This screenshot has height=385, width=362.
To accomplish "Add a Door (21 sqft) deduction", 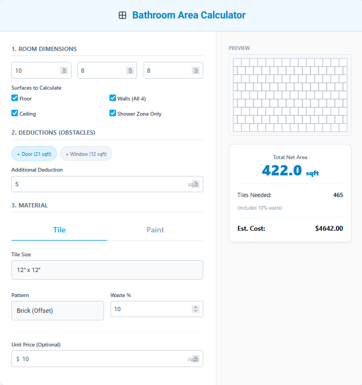I will 34,154.
